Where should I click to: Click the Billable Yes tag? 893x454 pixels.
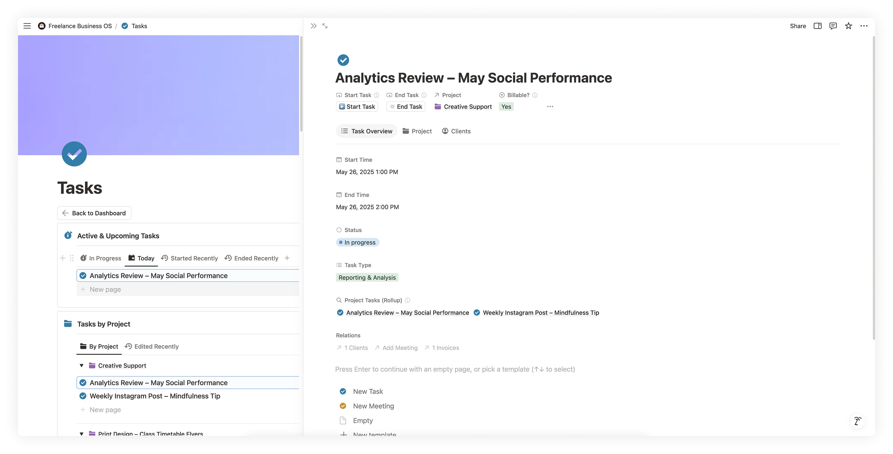pyautogui.click(x=506, y=106)
